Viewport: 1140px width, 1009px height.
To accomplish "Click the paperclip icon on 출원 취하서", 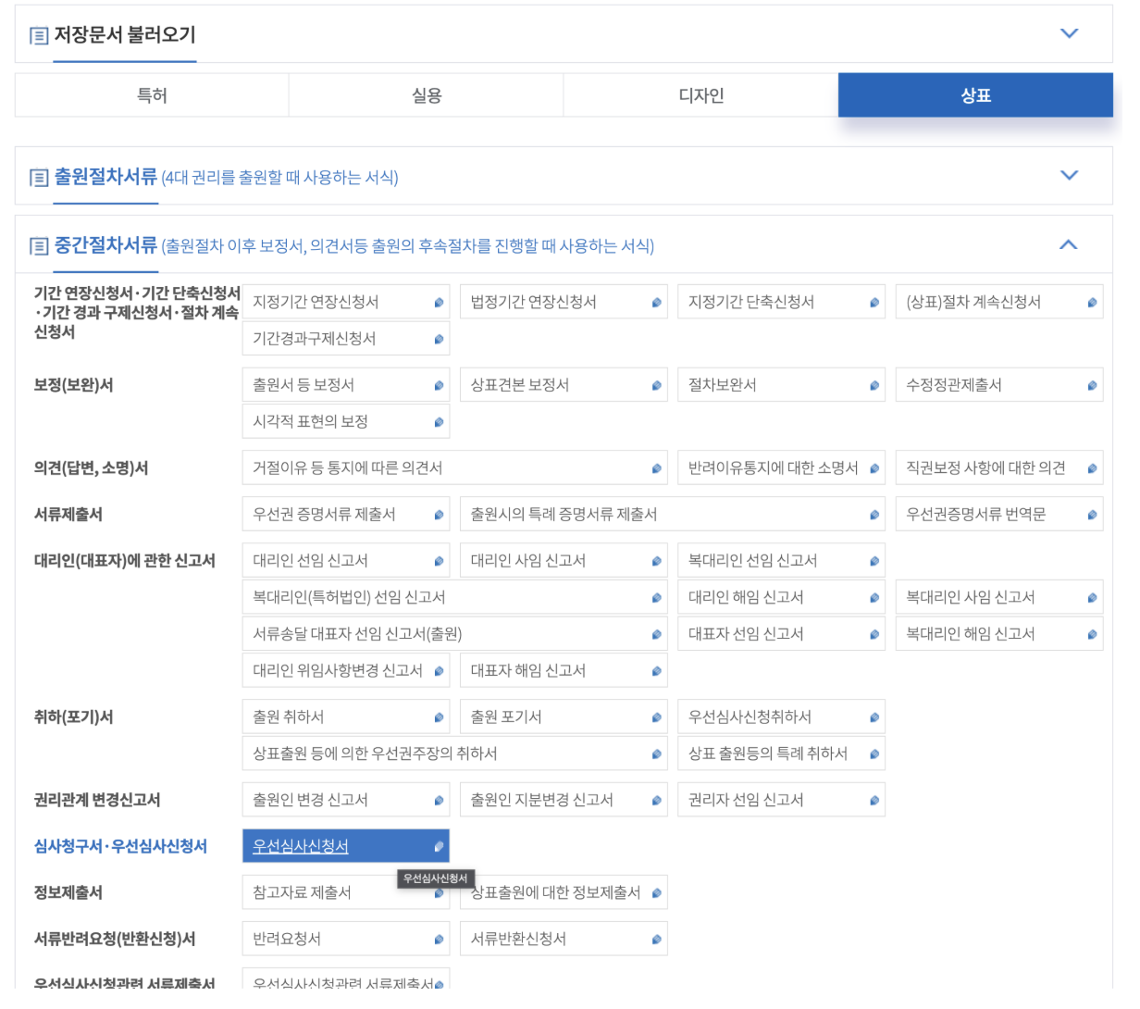I will [x=437, y=716].
